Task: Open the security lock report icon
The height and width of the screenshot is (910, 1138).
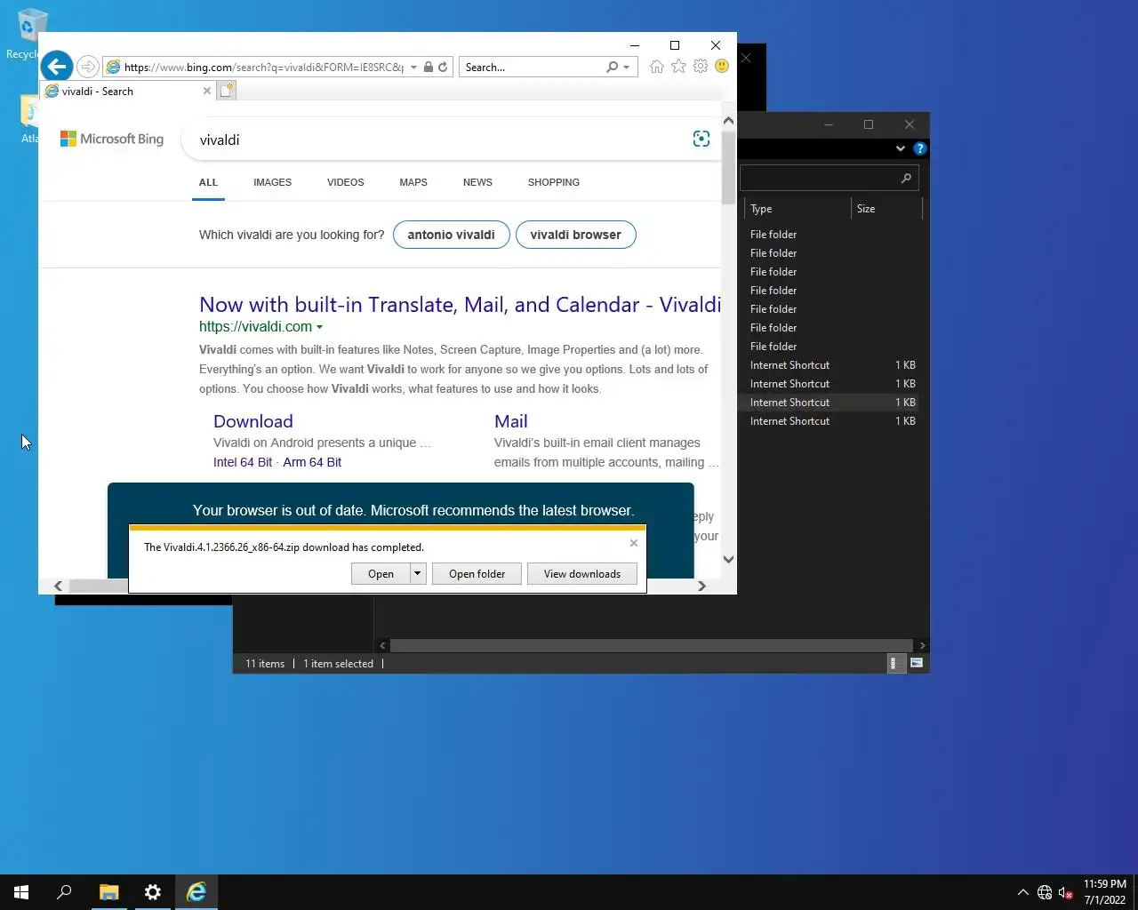Action: 429,67
